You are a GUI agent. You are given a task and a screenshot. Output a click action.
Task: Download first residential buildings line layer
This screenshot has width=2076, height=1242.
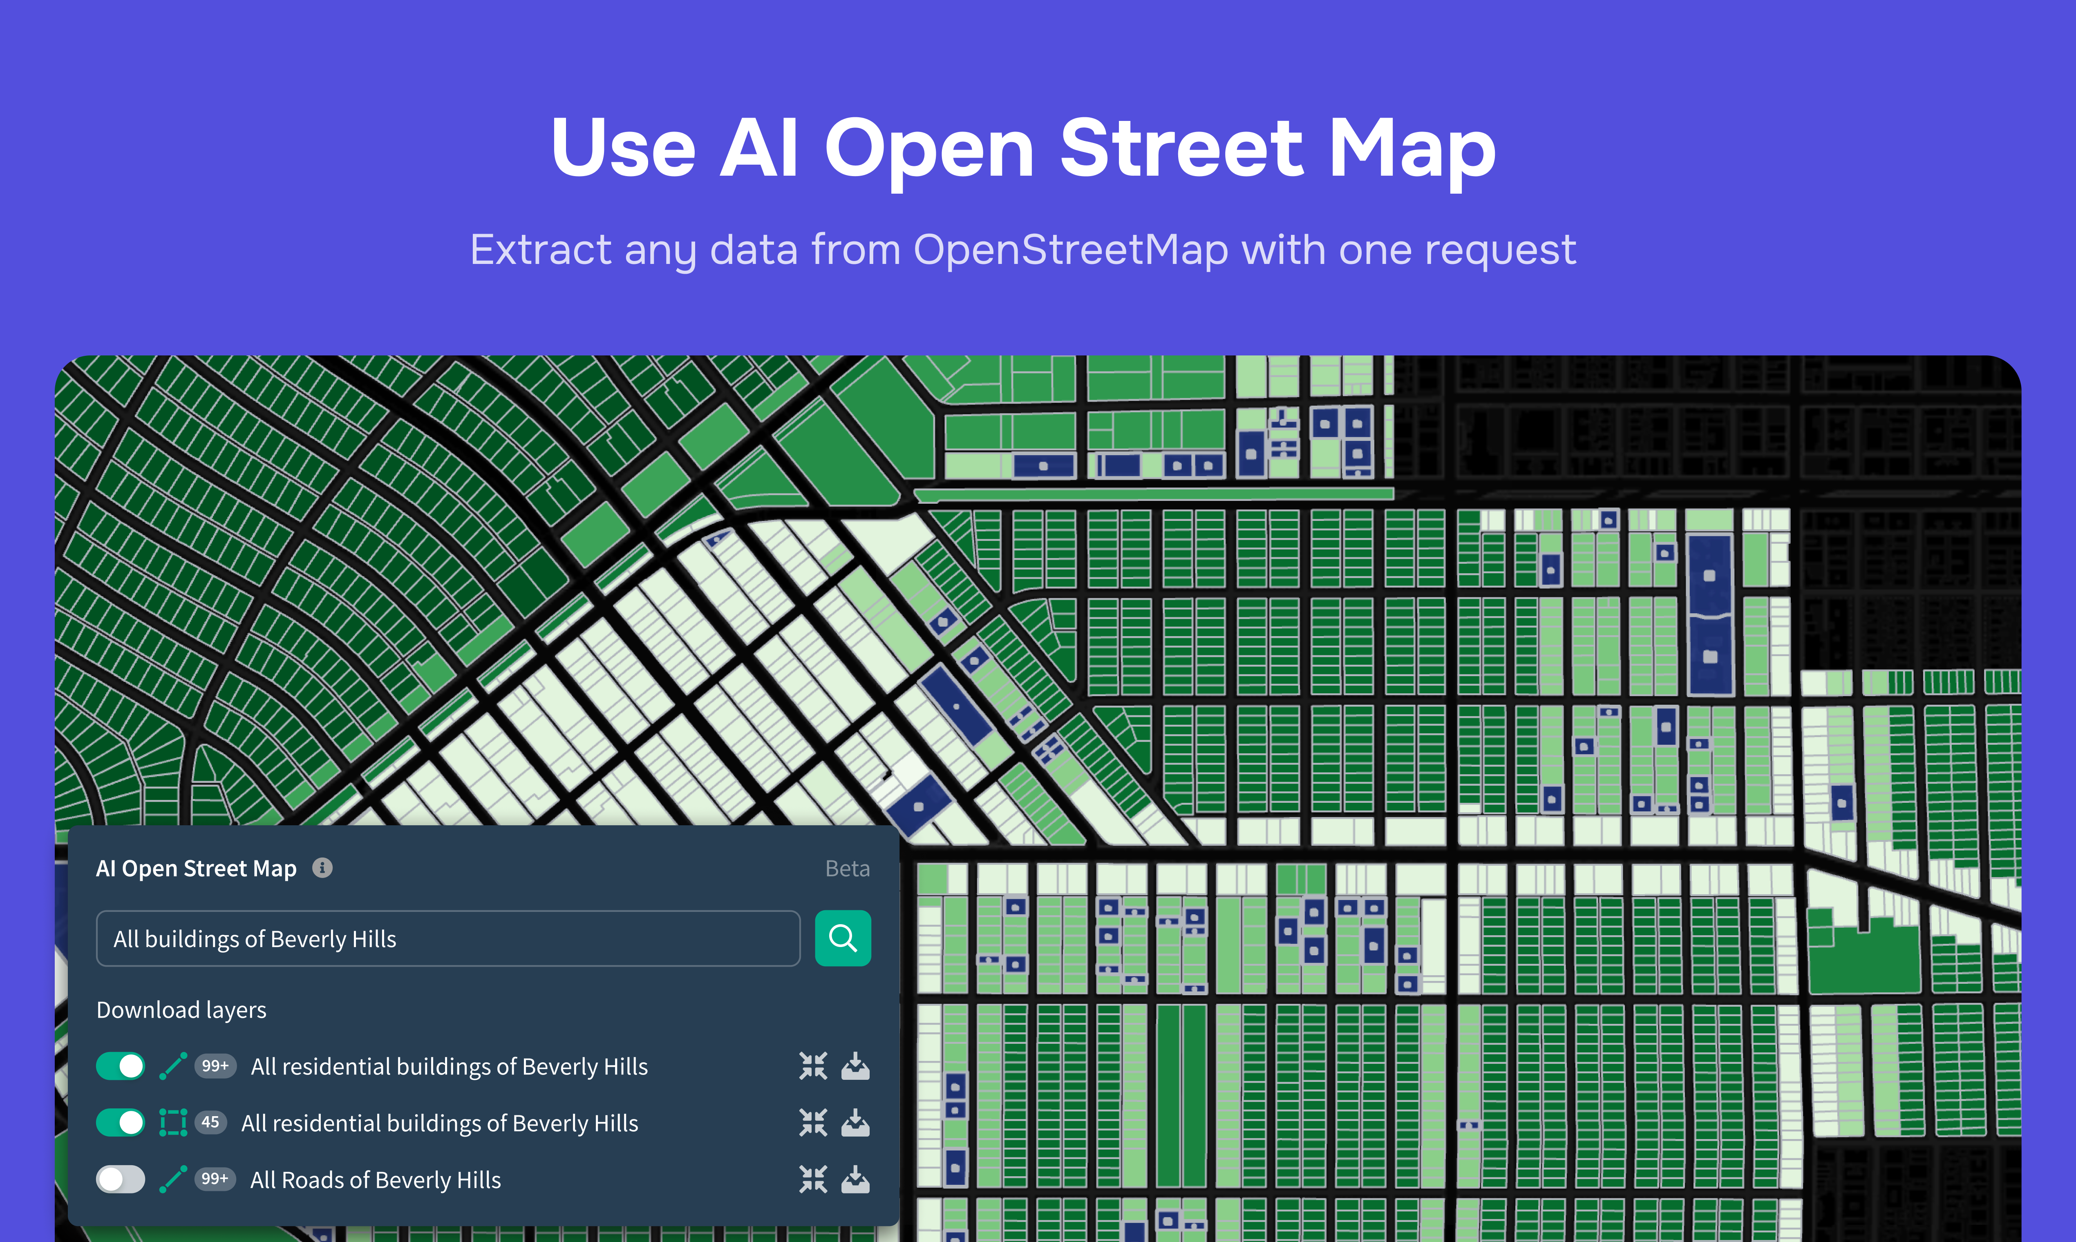[x=855, y=1066]
